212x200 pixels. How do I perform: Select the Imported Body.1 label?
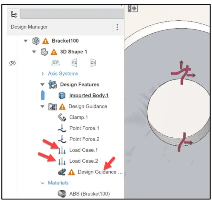(89, 96)
